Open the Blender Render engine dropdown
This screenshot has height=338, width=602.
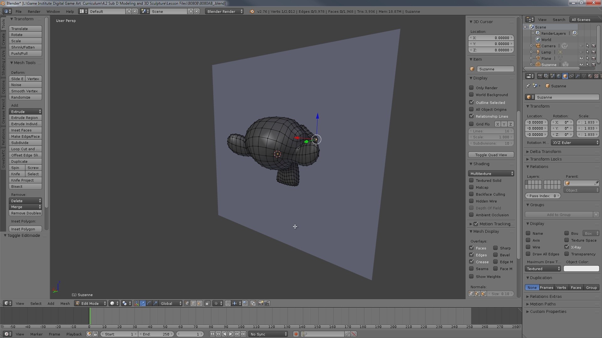pos(224,12)
